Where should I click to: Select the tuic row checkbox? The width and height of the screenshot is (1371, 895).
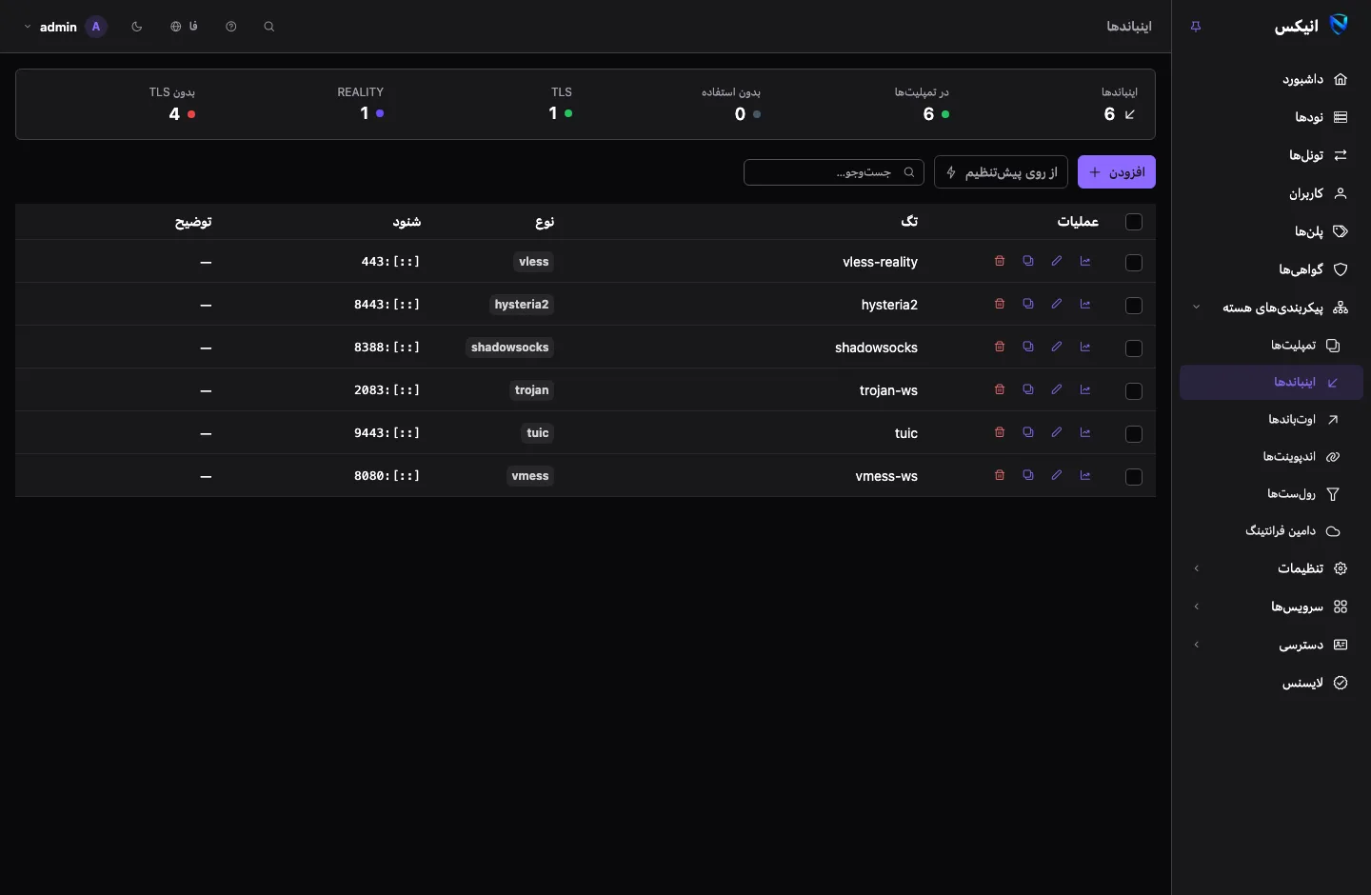1134,434
